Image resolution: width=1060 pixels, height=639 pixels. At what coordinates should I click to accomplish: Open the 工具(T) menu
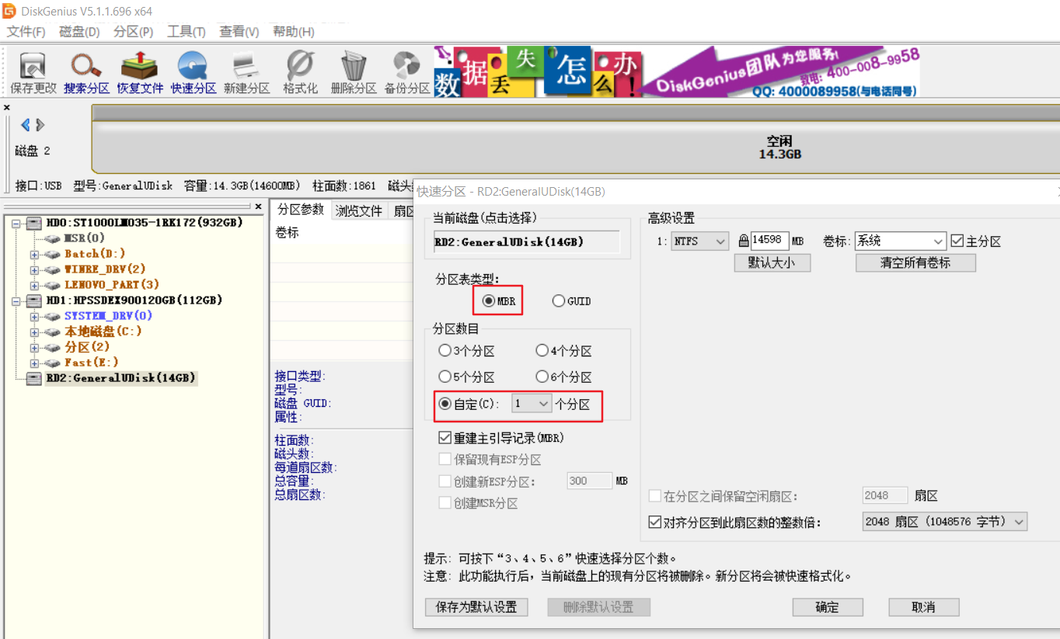(187, 32)
